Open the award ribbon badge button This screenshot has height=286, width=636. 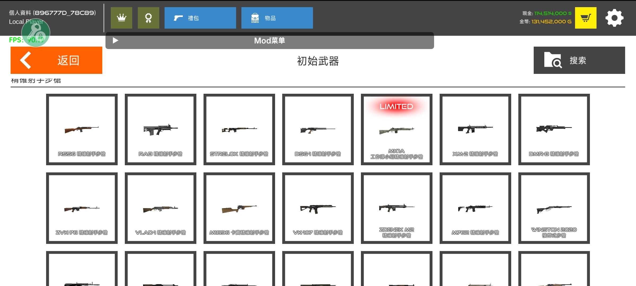click(x=148, y=18)
